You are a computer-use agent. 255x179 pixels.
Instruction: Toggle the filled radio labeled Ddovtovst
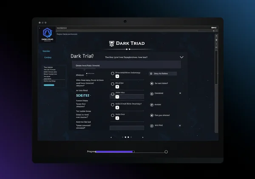152,94
